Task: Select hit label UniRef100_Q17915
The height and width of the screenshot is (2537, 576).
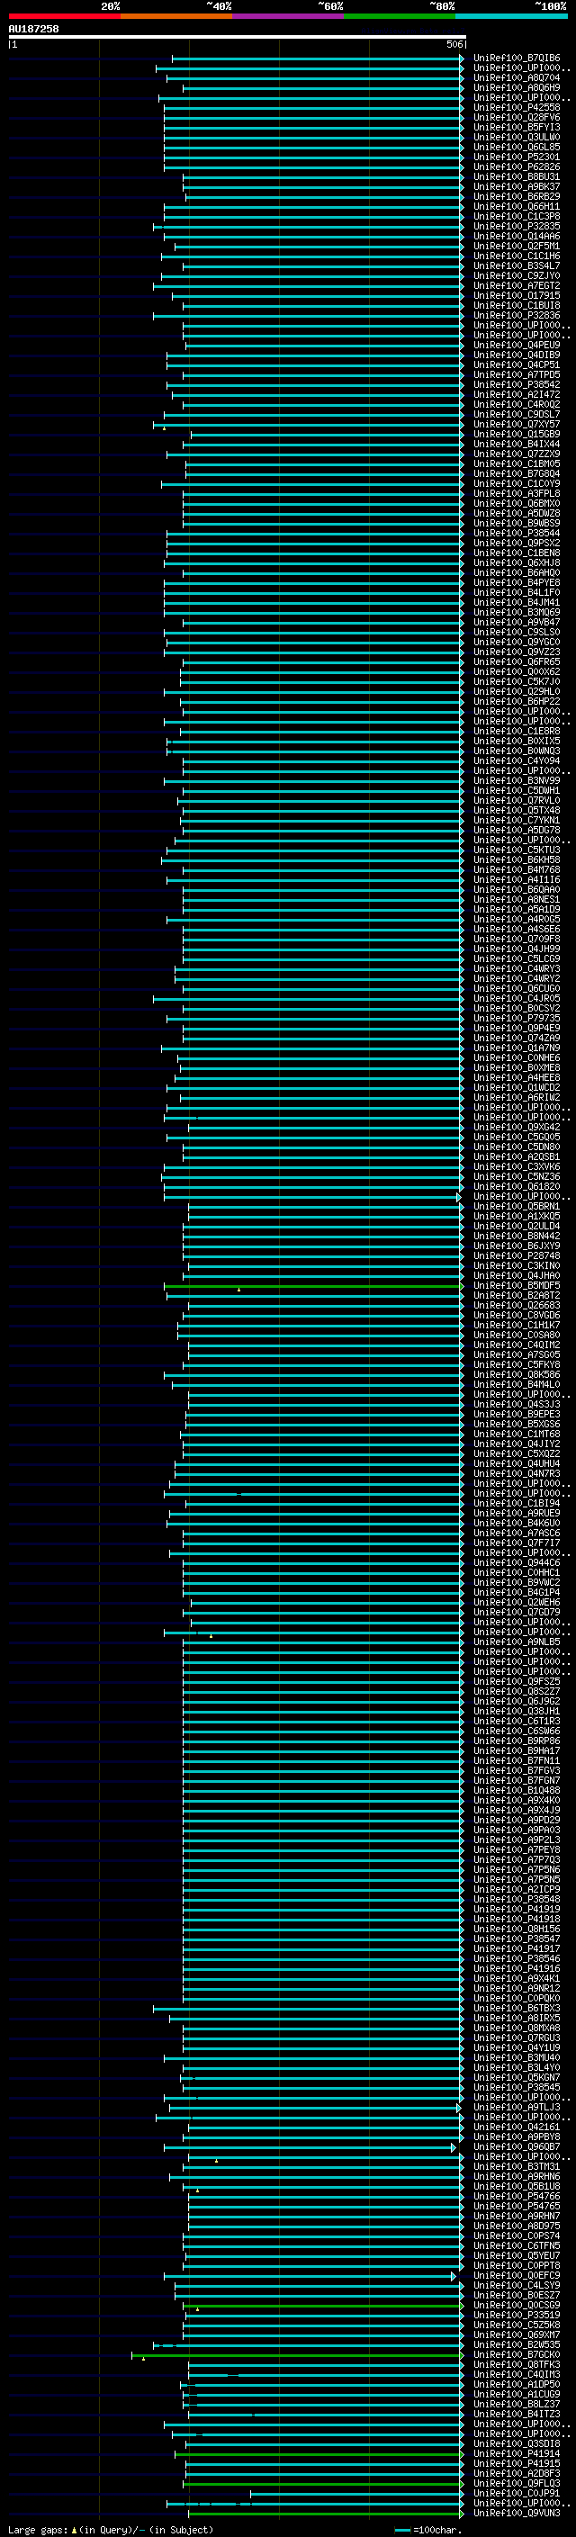Action: click(517, 295)
